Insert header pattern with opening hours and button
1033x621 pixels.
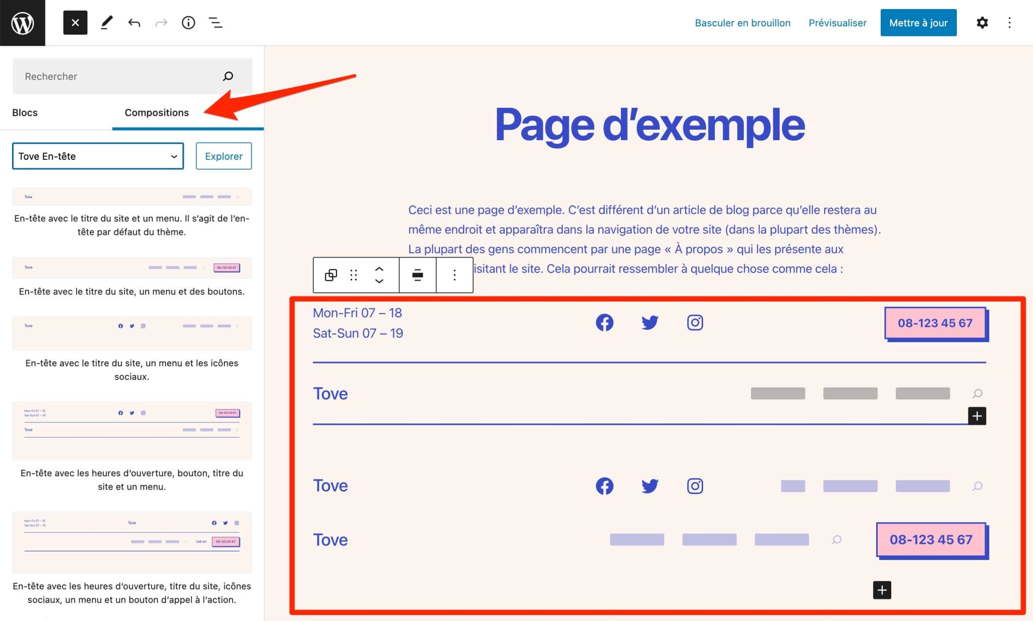[x=132, y=430]
